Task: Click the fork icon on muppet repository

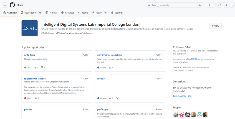Action: point(117,98)
